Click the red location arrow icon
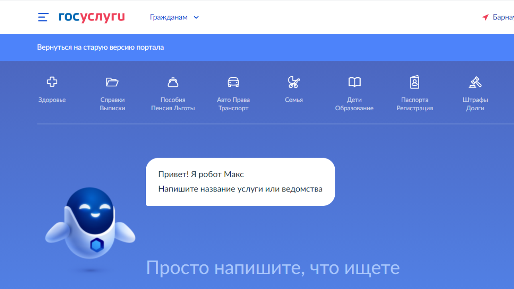514x289 pixels. [485, 17]
